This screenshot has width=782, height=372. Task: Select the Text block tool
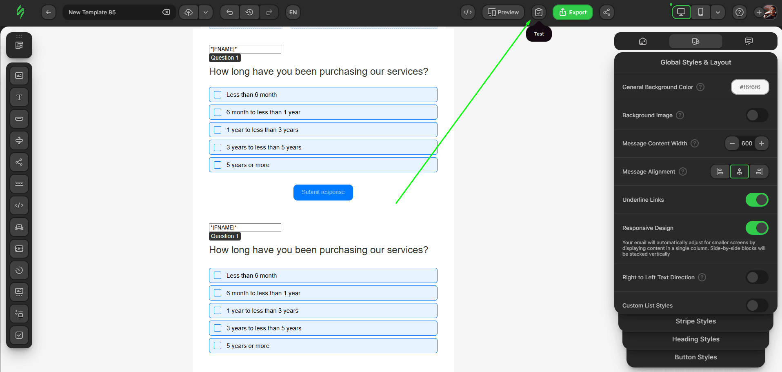pos(19,97)
